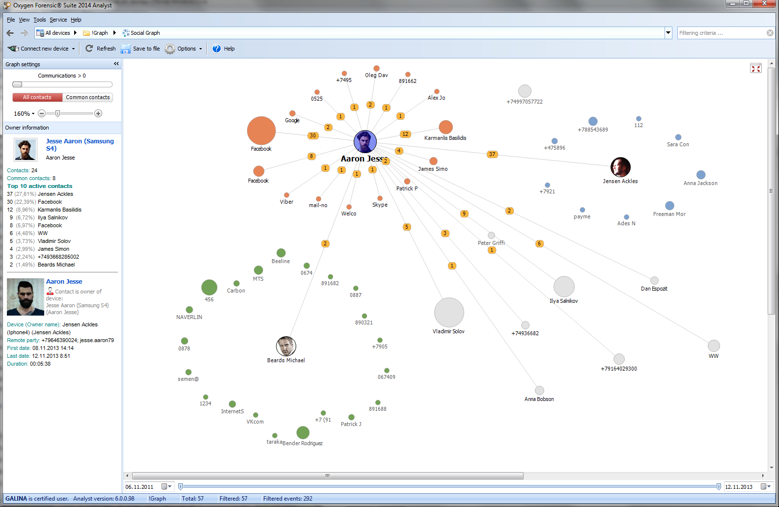Open the address bar dropdown
779x507 pixels.
point(668,33)
